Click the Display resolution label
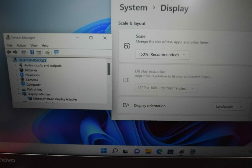The height and width of the screenshot is (168, 252). 151,72
